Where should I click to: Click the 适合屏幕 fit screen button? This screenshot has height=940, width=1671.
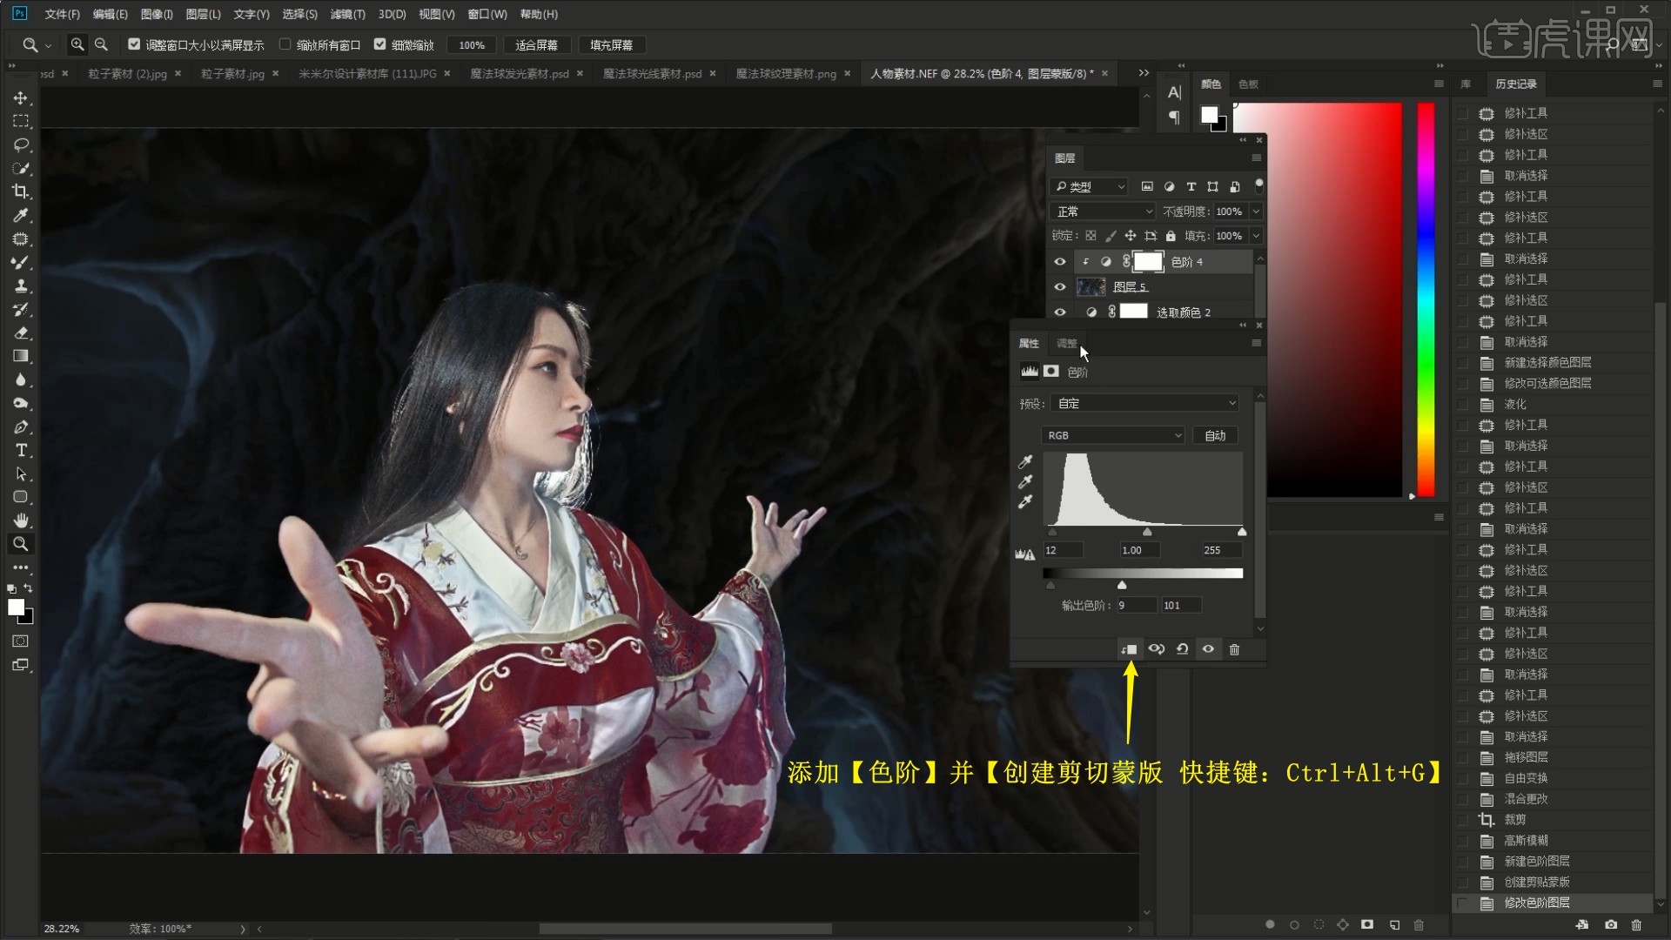pos(536,45)
